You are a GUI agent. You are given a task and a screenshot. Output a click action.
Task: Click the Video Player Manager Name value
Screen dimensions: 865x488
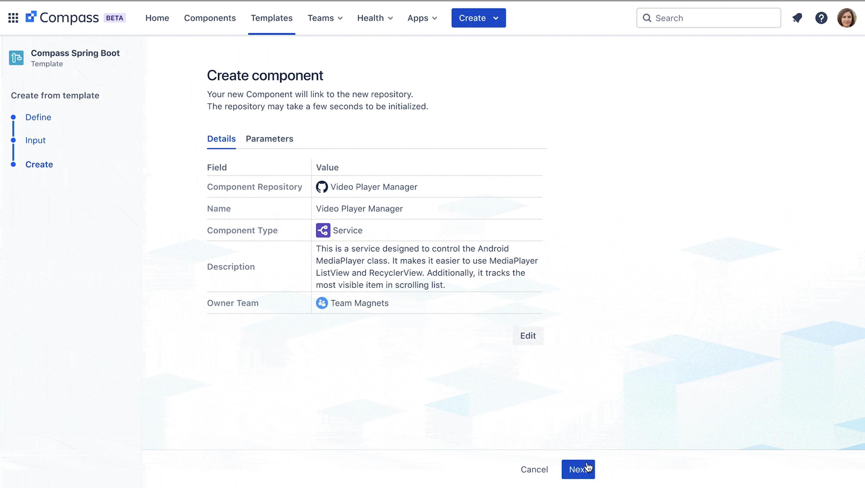(x=359, y=209)
